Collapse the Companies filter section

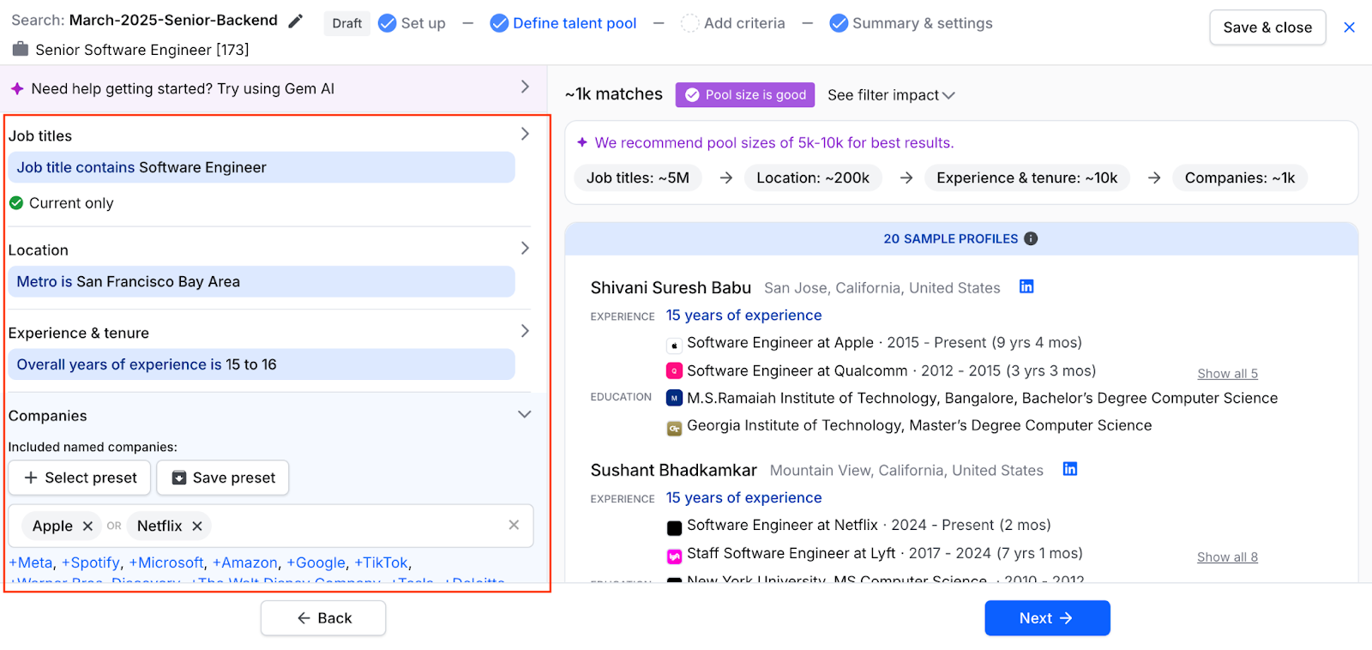[525, 414]
